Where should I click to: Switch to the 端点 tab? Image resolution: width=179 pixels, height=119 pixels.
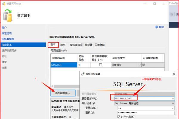click(63, 45)
